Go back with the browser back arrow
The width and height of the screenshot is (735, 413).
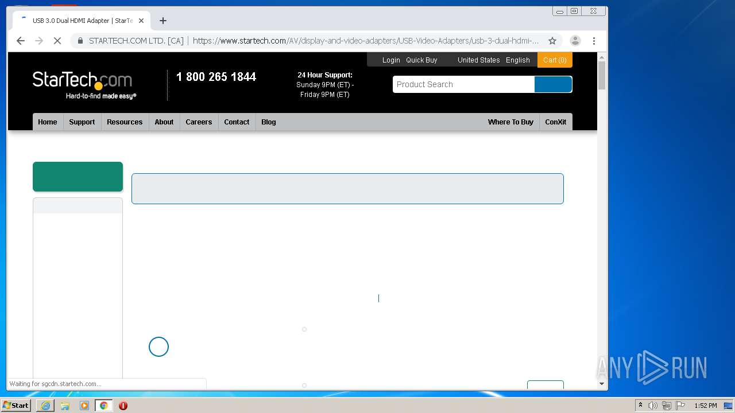point(21,41)
